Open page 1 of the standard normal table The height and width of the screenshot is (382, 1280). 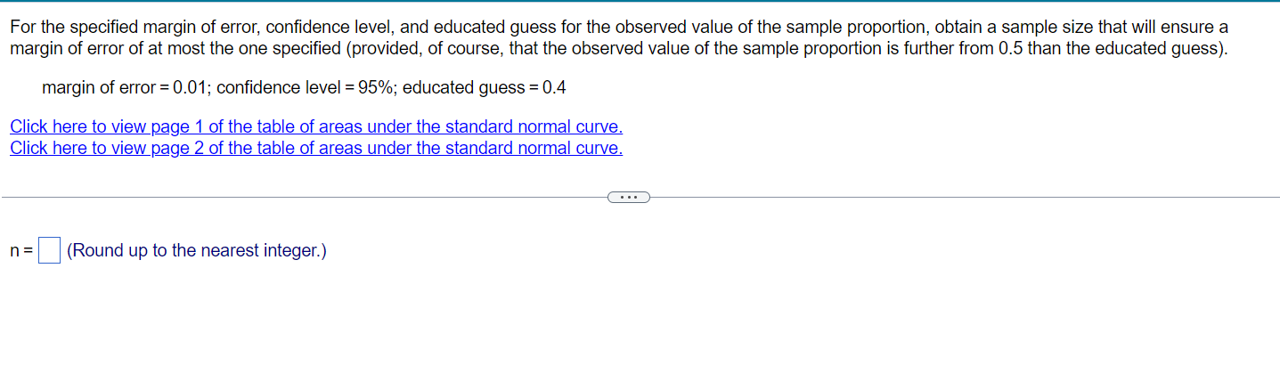[x=316, y=126]
